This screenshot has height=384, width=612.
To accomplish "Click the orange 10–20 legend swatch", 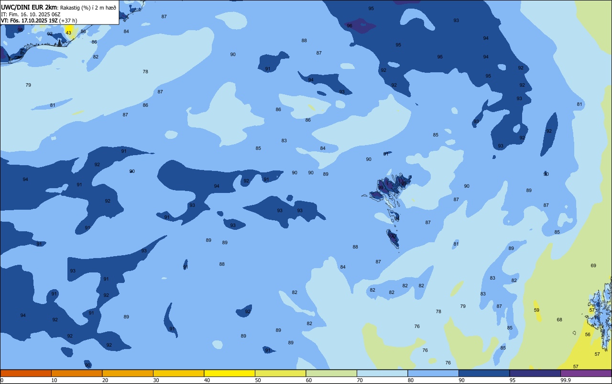I will click(76, 373).
